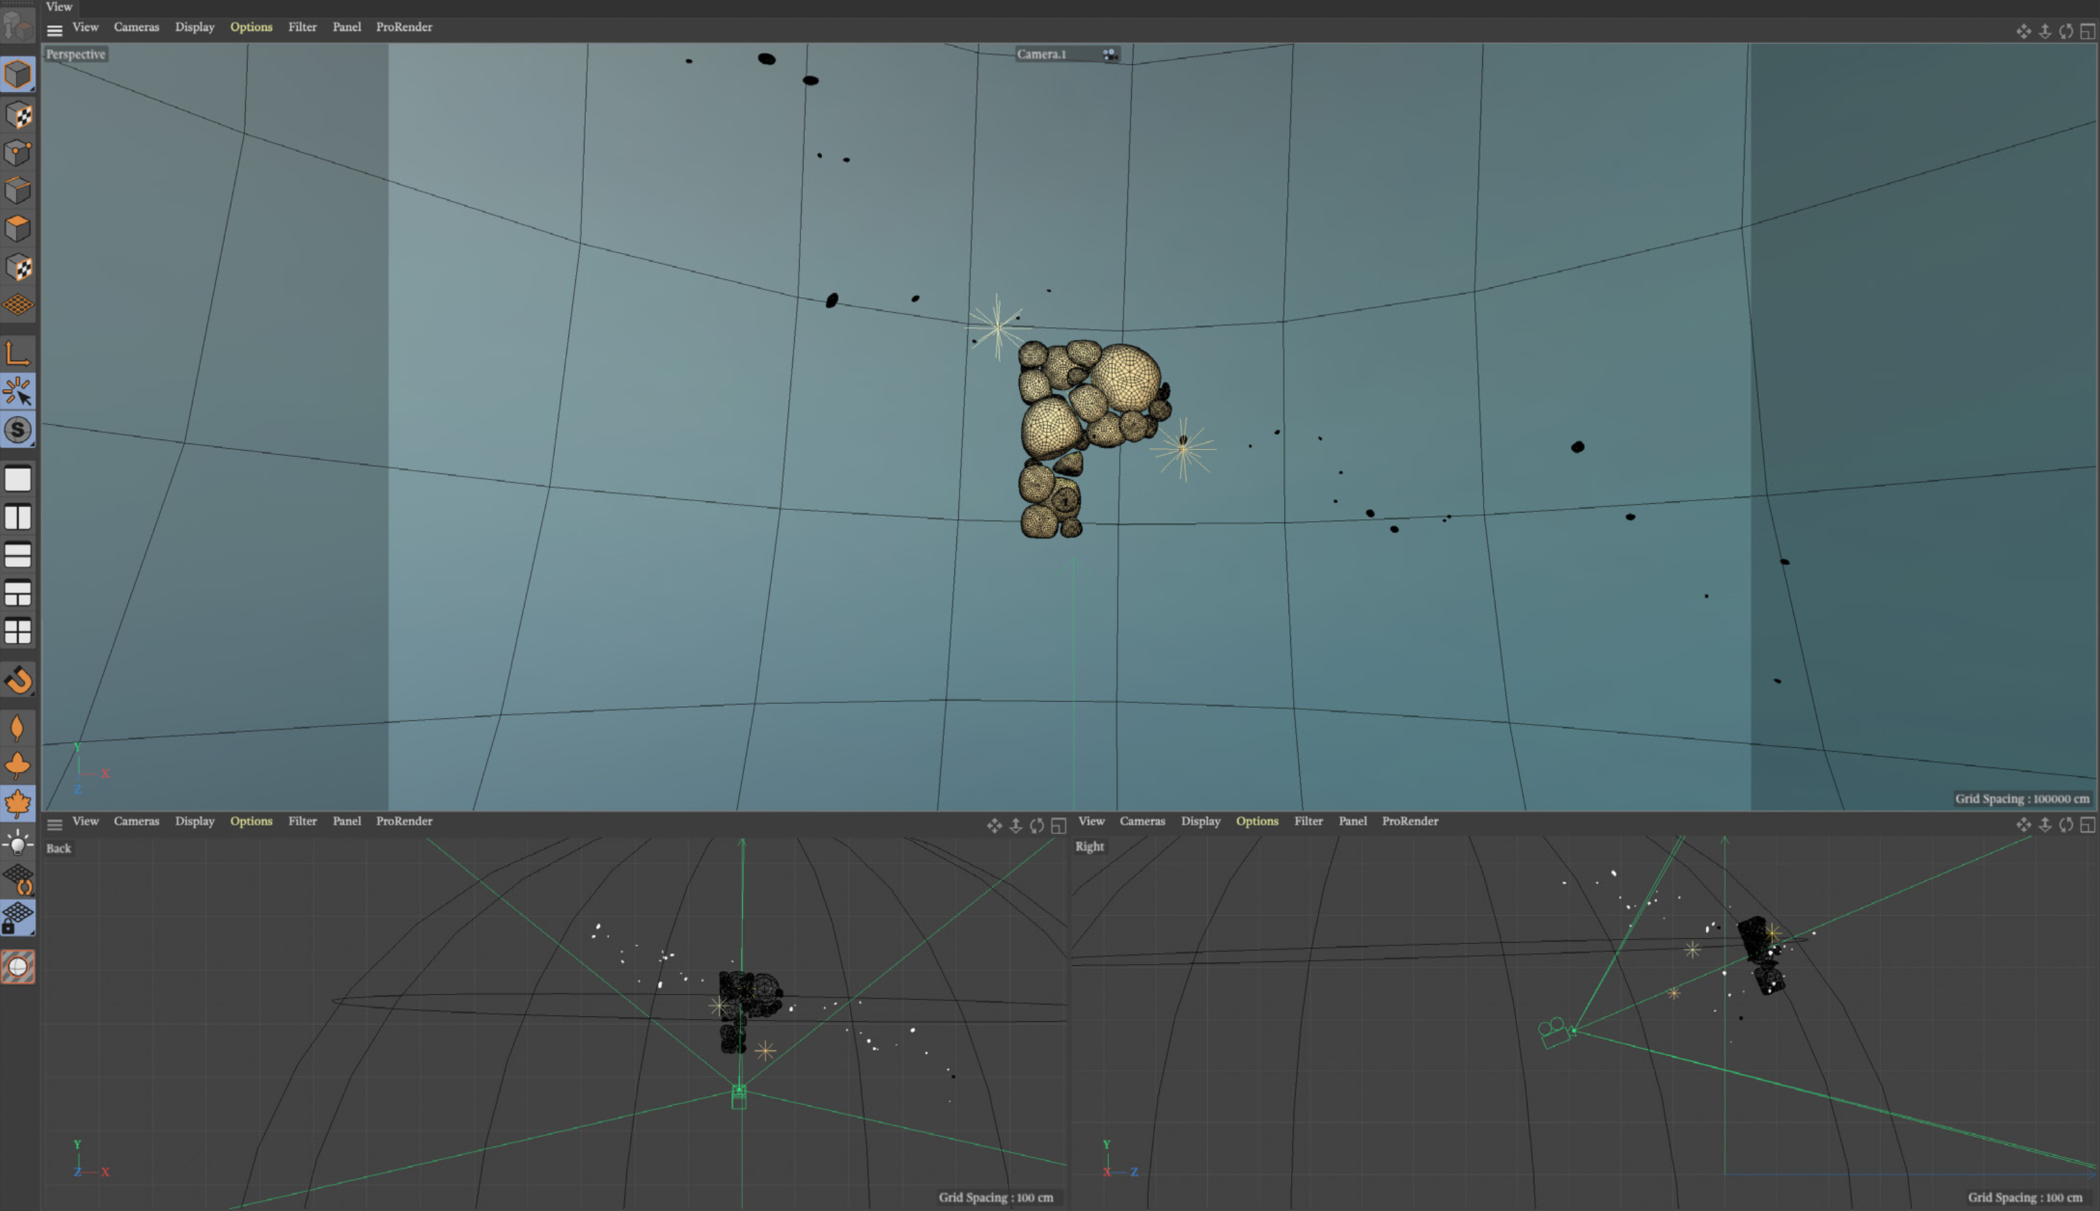Viewport: 2100px width, 1211px height.
Task: Click the Right viewport label
Action: pos(1089,847)
